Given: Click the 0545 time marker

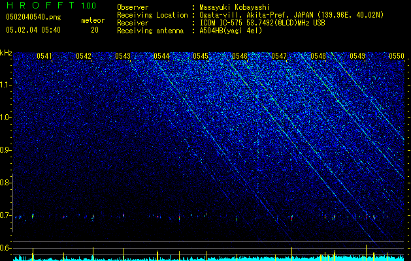Looking at the screenshot, I should 201,56.
